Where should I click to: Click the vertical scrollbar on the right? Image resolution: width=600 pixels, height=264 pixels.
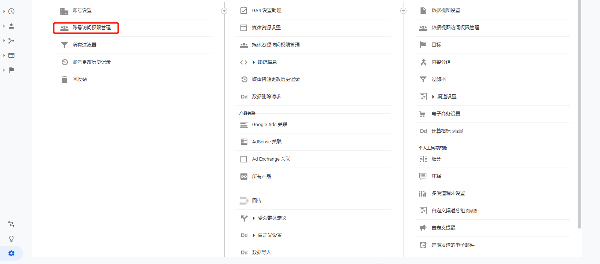click(x=579, y=114)
